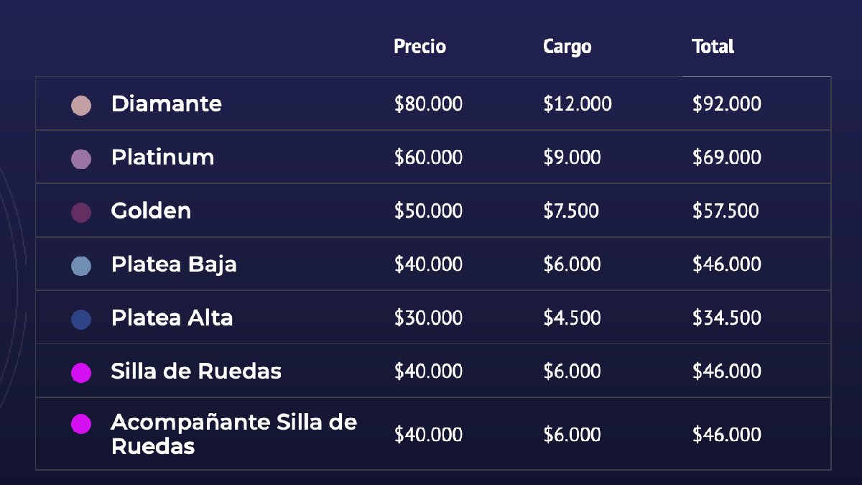Click the Acompañante Silla de Ruedas label
Screen dimensions: 862x485
233,433
